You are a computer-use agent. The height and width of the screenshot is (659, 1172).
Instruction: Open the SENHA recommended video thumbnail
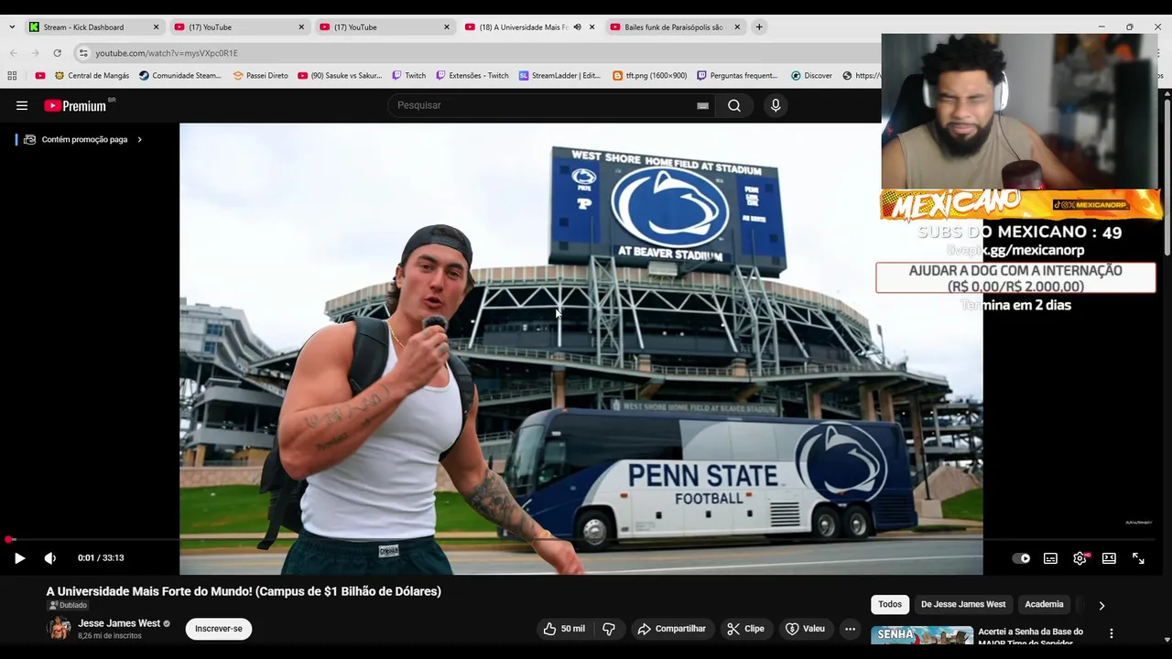922,635
